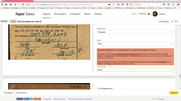The image size is (181, 101).
Task: Share via Odnoklassniki orange icon in footer
Action: pyautogui.click(x=35, y=99)
